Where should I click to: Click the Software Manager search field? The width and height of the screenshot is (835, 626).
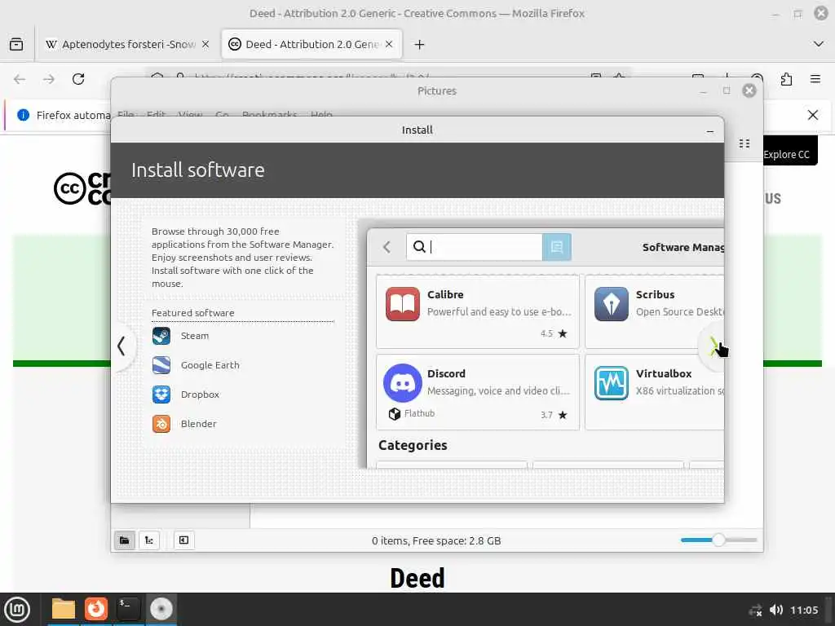(x=474, y=247)
